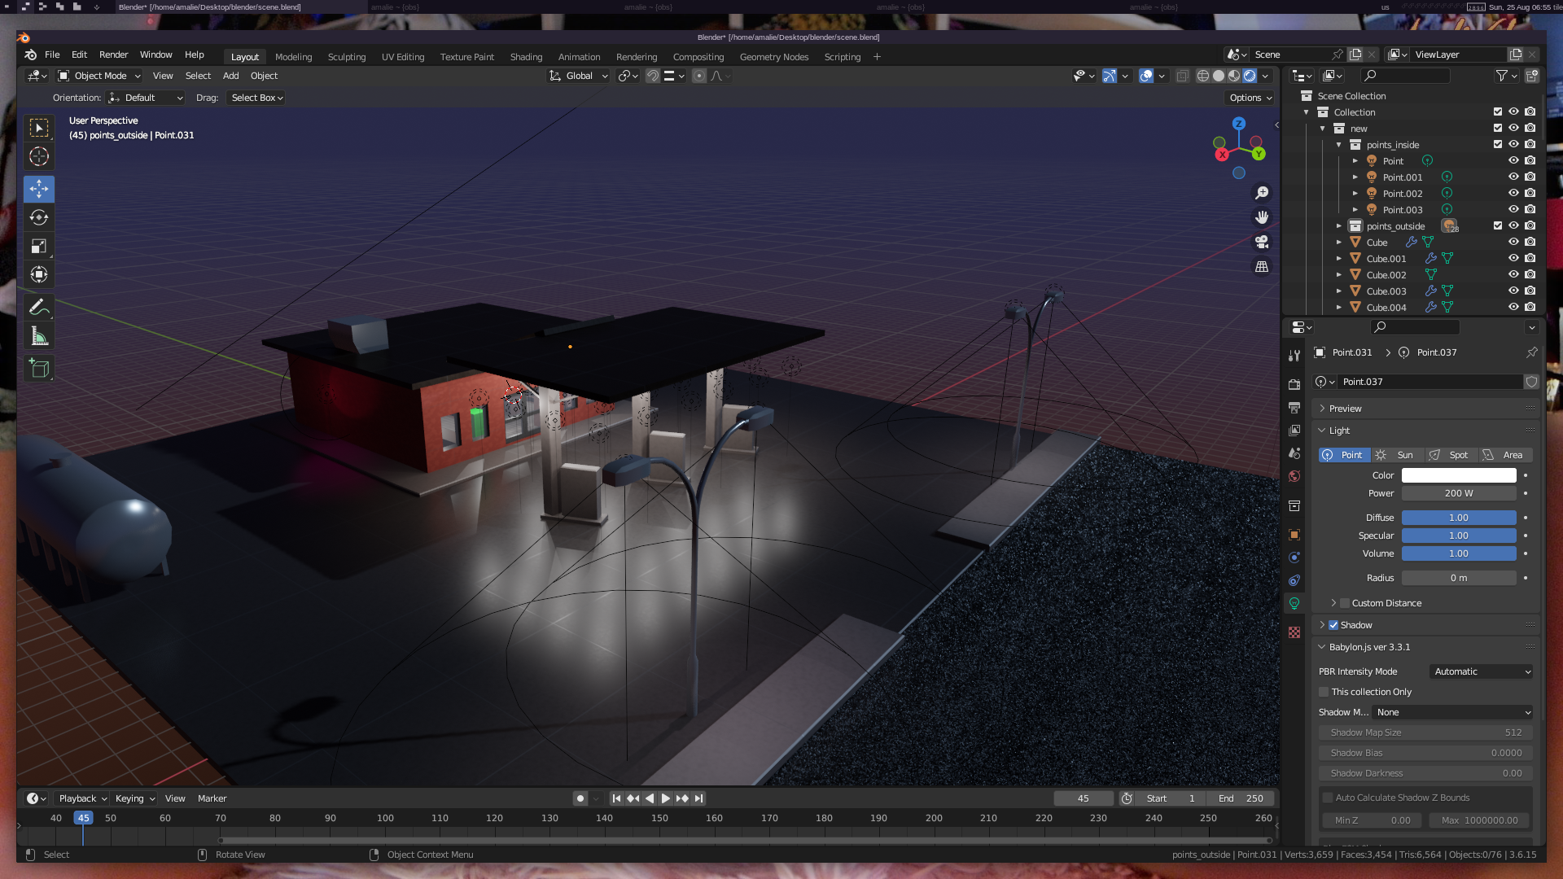Set light type to Spot
This screenshot has width=1563, height=879.
click(x=1450, y=455)
